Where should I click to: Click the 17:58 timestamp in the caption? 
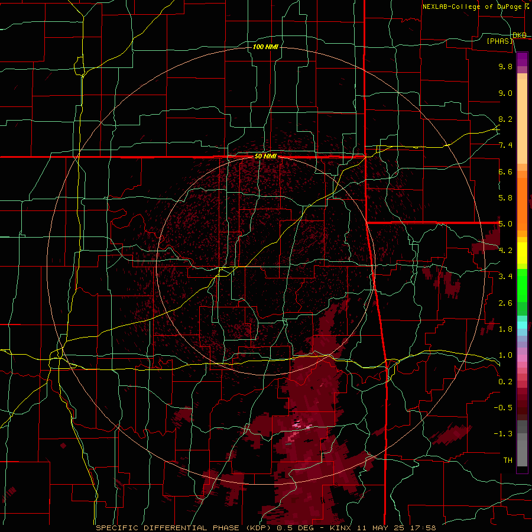pos(424,528)
